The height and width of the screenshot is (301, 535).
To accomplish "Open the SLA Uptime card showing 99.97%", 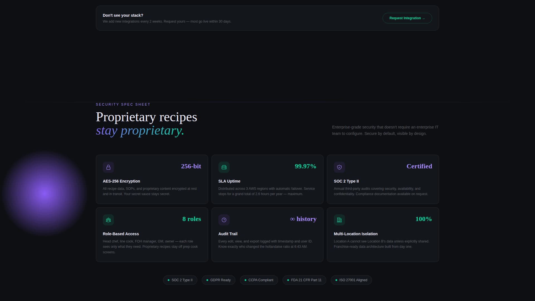I will click(267, 179).
